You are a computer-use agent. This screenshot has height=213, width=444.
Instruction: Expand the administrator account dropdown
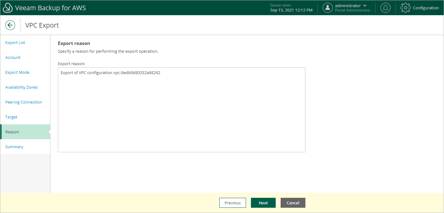coord(365,6)
